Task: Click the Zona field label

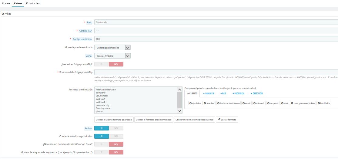Action: point(89,56)
